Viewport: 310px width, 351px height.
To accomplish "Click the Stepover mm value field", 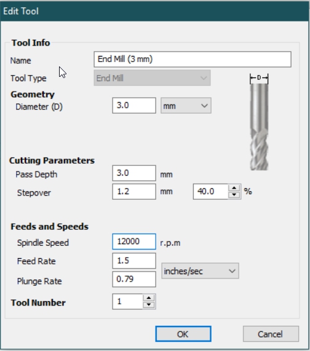I will point(134,192).
